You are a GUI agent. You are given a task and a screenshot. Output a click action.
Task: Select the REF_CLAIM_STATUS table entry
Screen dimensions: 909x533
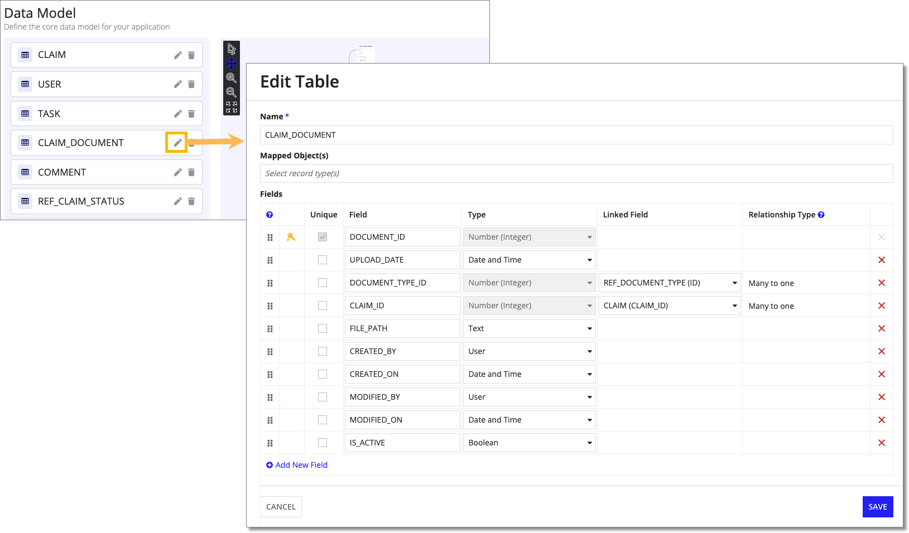tap(106, 201)
